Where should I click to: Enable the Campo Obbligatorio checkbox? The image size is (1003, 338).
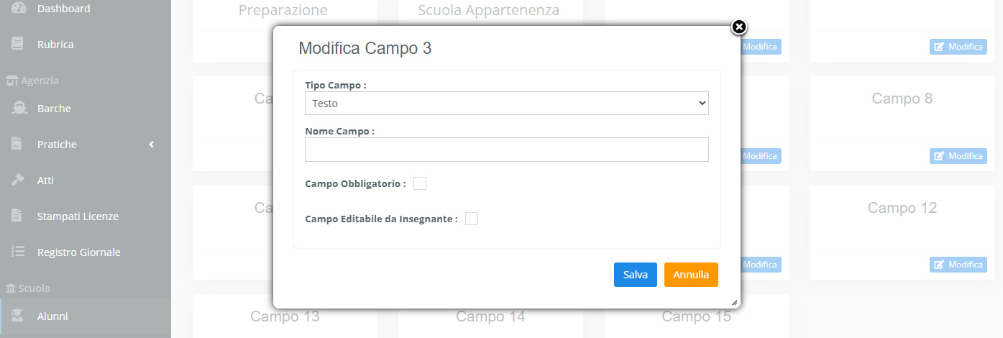(420, 183)
